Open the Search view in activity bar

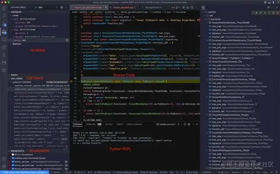tap(4, 16)
